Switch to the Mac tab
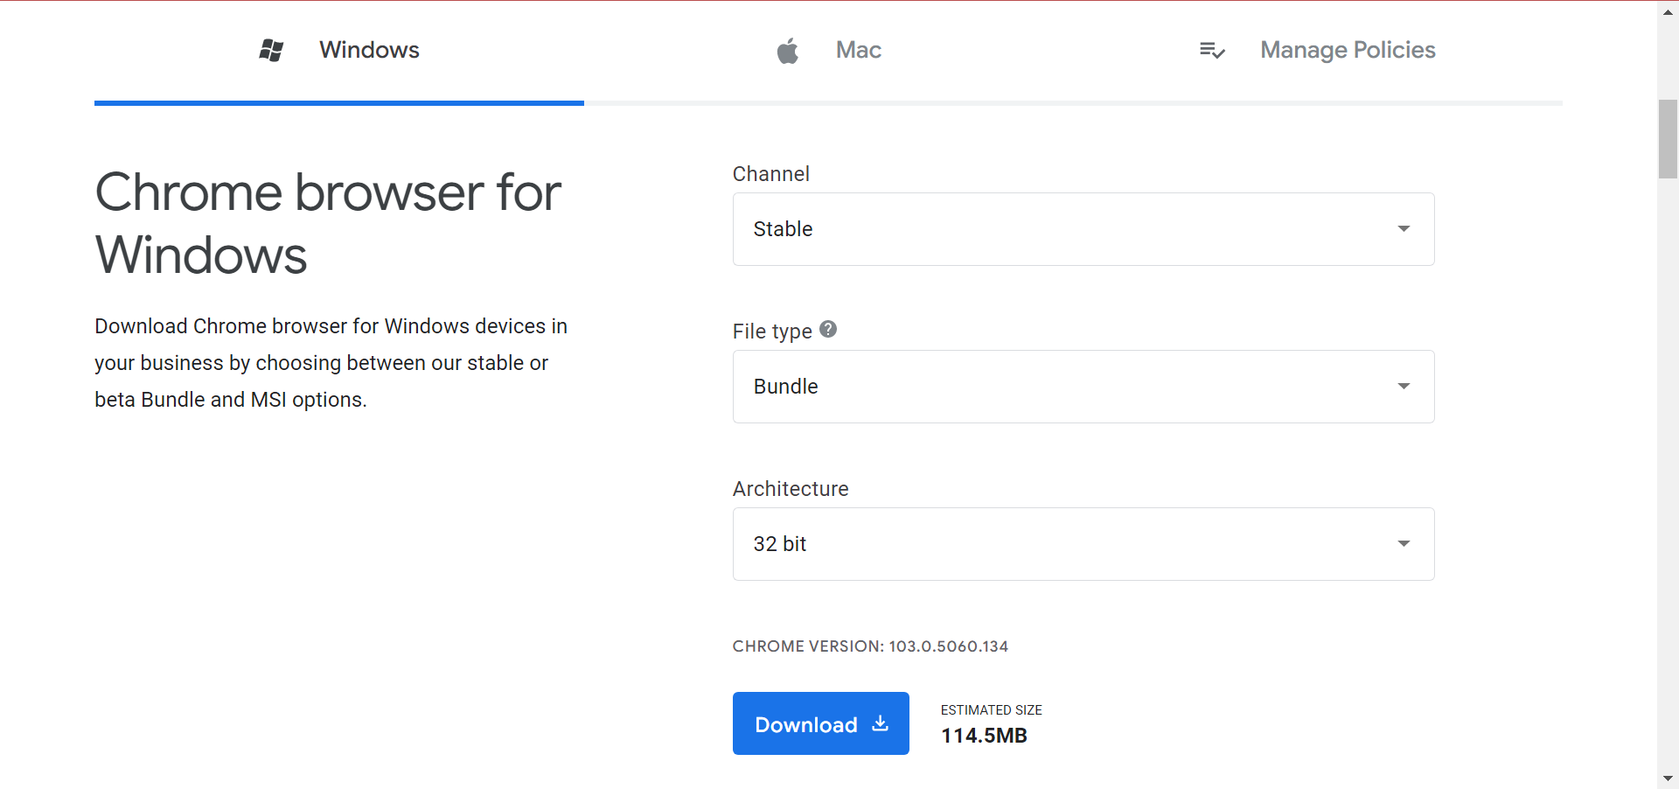 click(829, 51)
